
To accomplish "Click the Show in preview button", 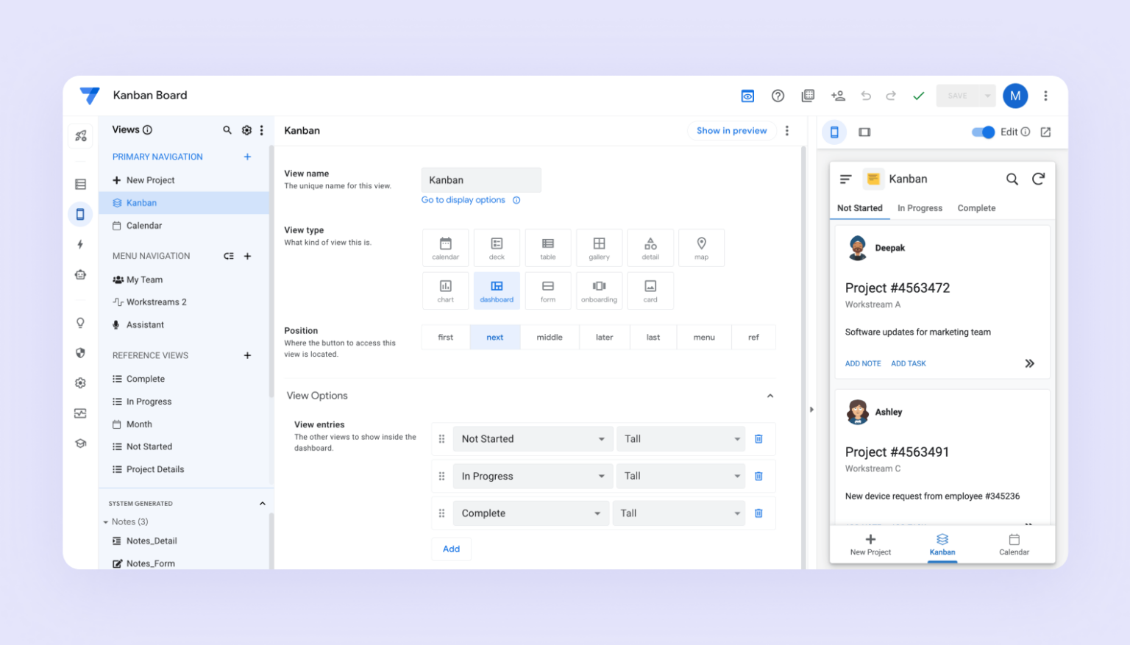I will [731, 131].
